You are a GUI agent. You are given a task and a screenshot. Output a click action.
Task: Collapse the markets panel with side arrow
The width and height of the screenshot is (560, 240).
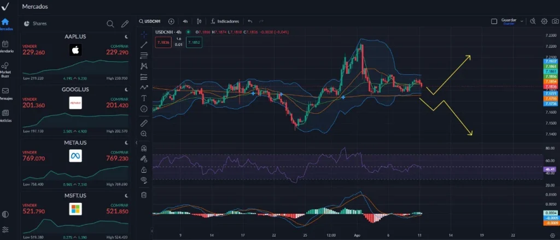(x=136, y=143)
